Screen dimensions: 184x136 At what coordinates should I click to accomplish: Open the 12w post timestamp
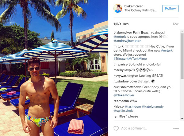[x=175, y=24]
